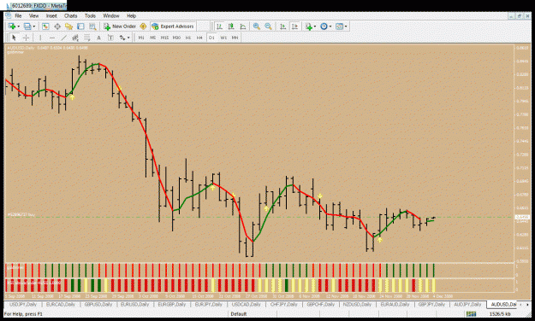Switch to the EURCAD,Daily chart tab
Viewport: 535px width, 321px height.
pos(61,304)
